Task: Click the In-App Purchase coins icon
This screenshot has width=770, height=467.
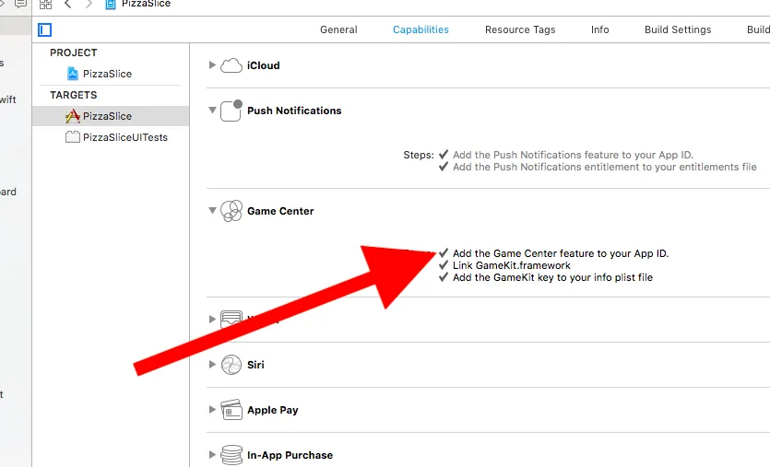Action: coord(231,455)
